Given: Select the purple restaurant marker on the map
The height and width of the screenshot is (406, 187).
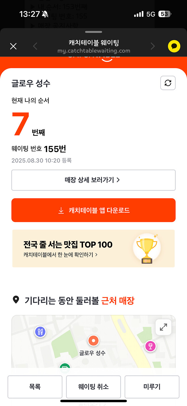Looking at the screenshot, I should [x=40, y=332].
